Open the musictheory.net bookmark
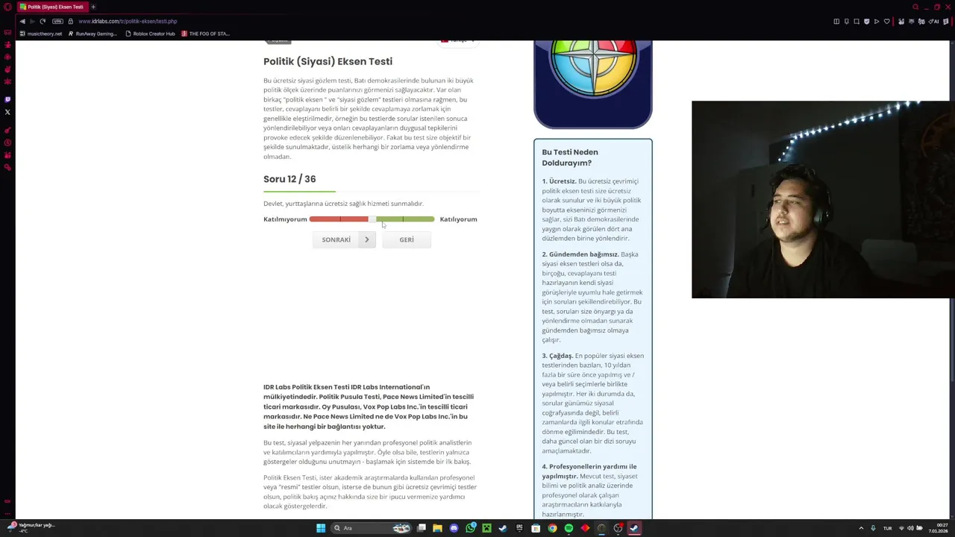This screenshot has height=537, width=955. (41, 34)
